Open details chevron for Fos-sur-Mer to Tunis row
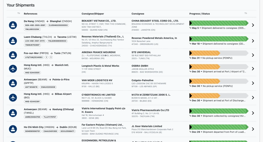This screenshot has width=263, height=142. [253, 55]
